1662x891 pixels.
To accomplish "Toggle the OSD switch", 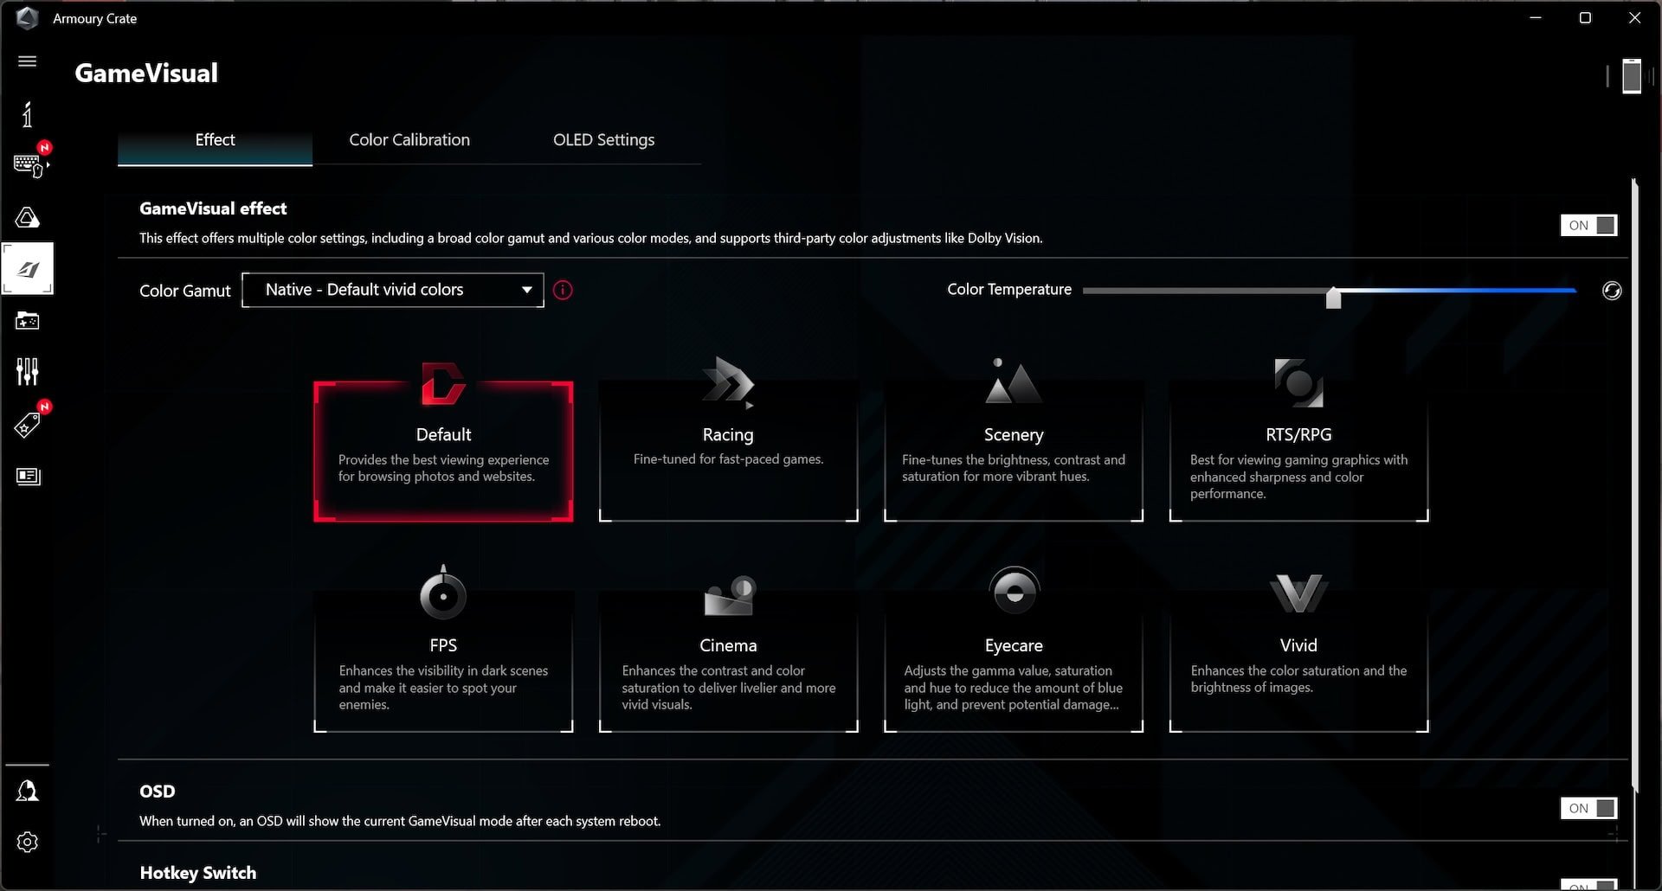I will point(1588,808).
